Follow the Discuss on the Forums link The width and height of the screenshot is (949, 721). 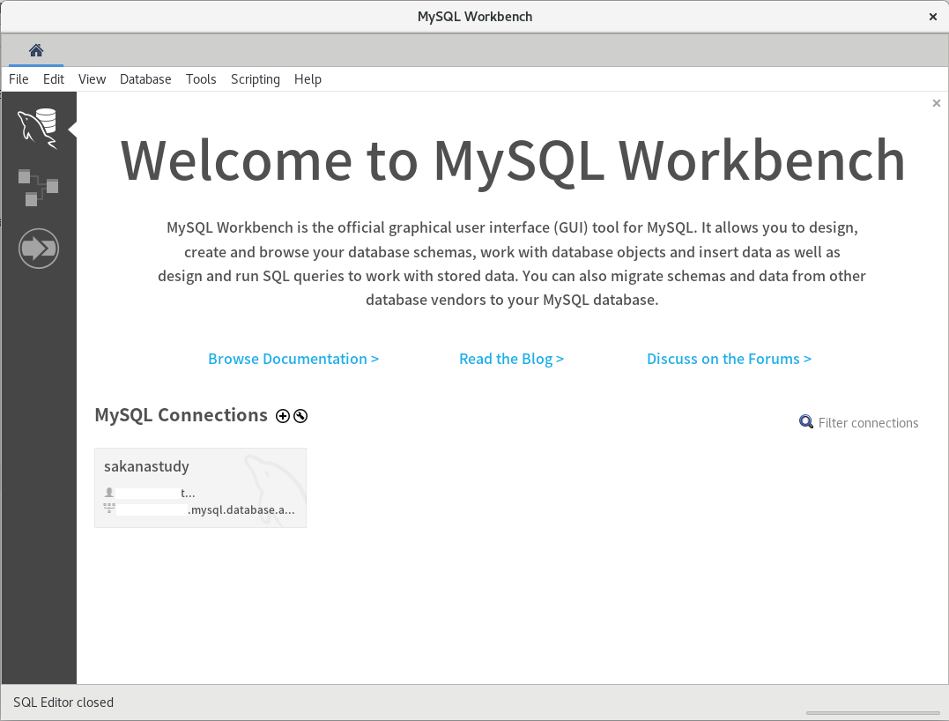[730, 359]
